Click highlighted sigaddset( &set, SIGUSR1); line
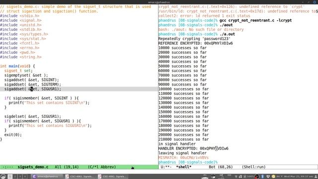Image resolution: width=318 pixels, height=179 pixels. (33, 89)
